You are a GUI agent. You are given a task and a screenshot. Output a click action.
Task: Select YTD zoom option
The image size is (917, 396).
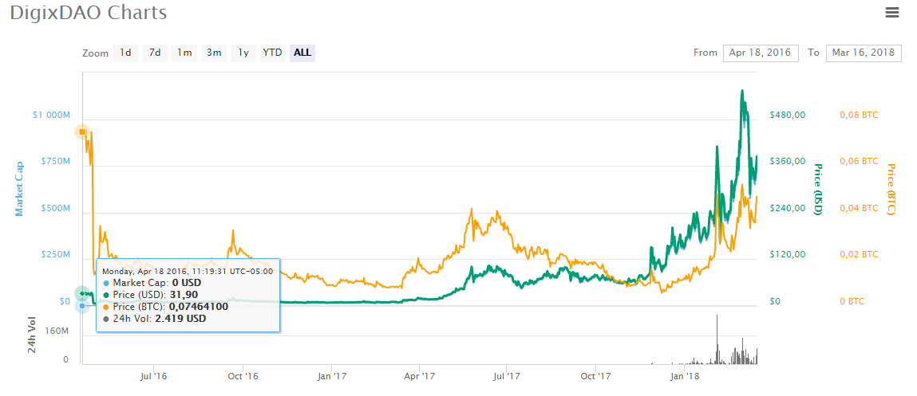pos(273,53)
